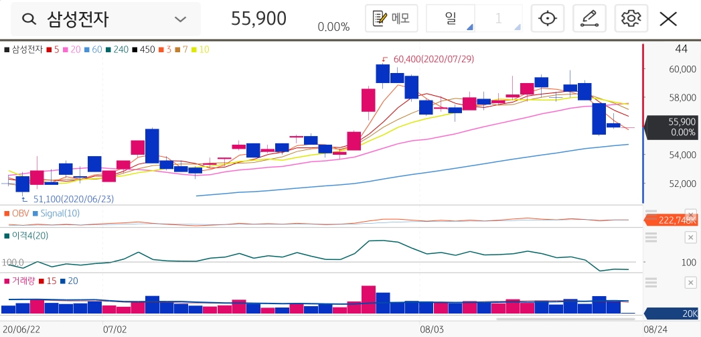Click the volume 20K axis tag
This screenshot has height=337, width=701.
tap(672, 314)
